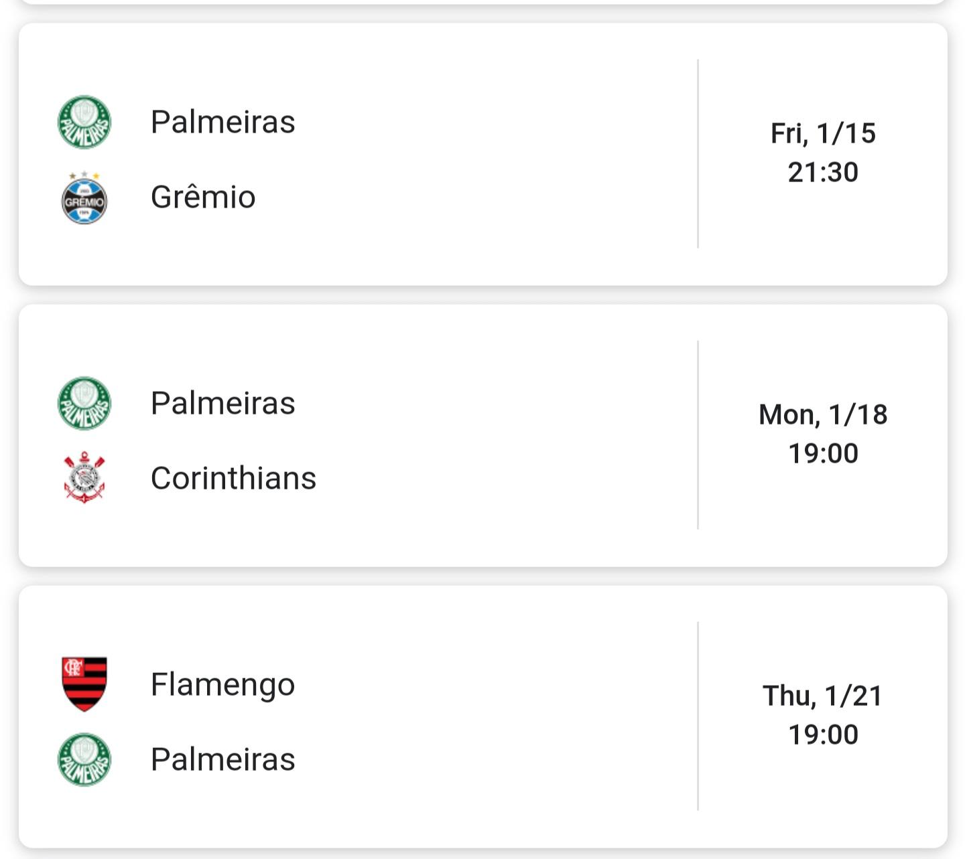Click the Palmeiras crest in the Grêmio match
This screenshot has width=965, height=859.
point(84,122)
